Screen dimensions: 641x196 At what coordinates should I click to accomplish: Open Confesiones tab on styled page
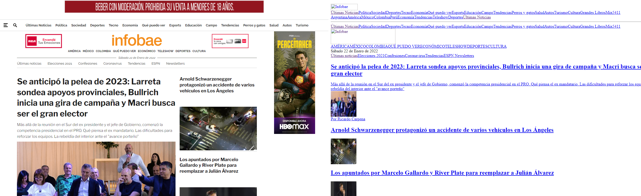click(88, 63)
